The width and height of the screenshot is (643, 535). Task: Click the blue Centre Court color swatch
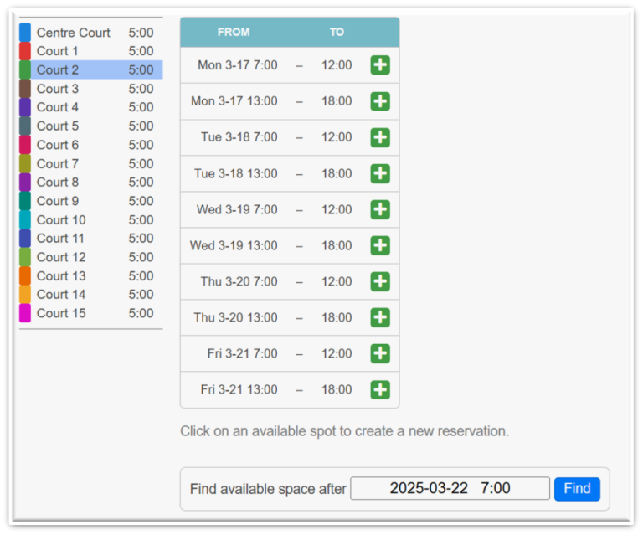pos(25,33)
